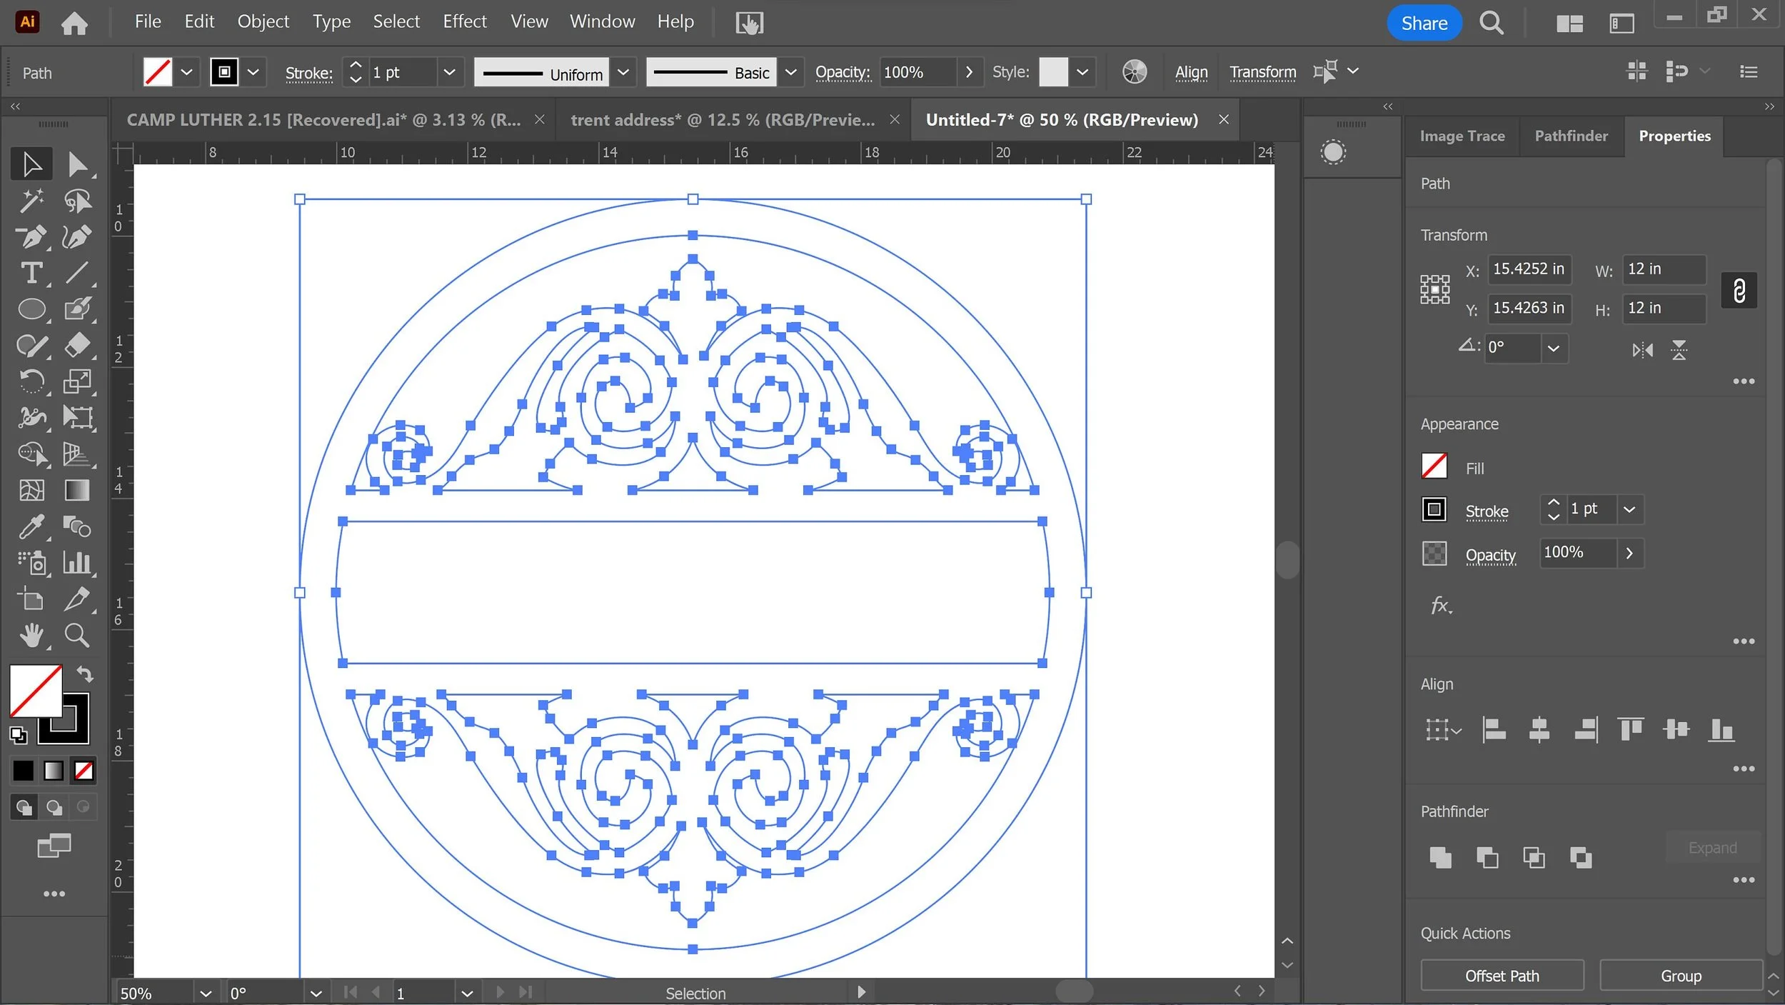Click the Horizontal Align Center icon
The height and width of the screenshot is (1005, 1785).
(1539, 730)
